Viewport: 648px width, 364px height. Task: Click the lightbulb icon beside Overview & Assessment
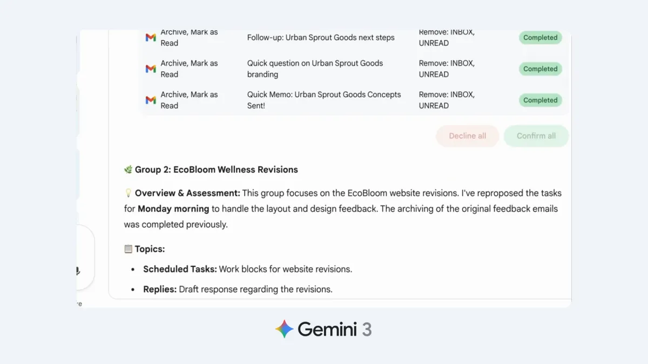tap(128, 193)
